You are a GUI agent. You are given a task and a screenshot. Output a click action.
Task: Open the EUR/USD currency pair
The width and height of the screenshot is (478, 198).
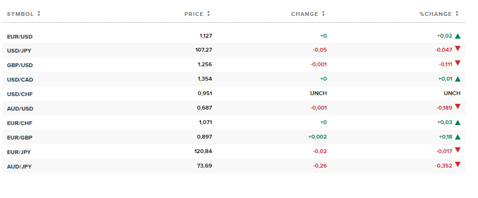[x=20, y=37]
